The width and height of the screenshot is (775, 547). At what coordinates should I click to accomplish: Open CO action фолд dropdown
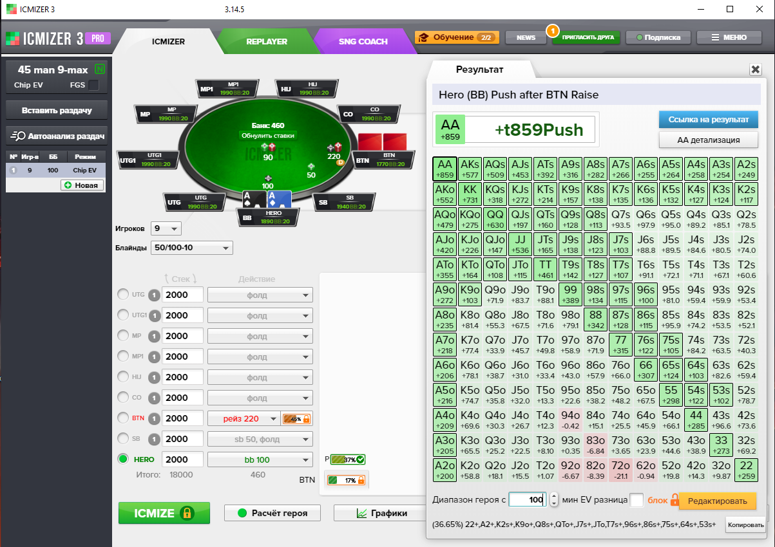pos(260,398)
